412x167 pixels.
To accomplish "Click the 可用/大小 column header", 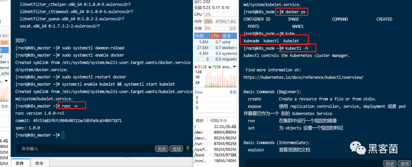I will (x=218, y=121).
